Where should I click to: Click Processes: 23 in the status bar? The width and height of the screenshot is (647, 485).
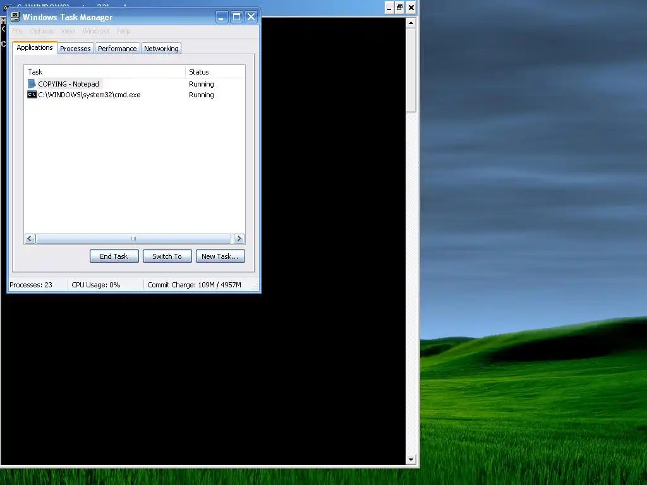[x=31, y=285]
